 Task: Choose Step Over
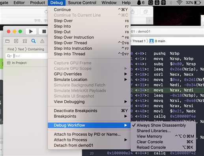(x=89, y=21)
